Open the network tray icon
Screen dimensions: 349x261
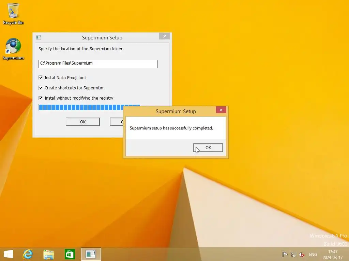pyautogui.click(x=293, y=254)
